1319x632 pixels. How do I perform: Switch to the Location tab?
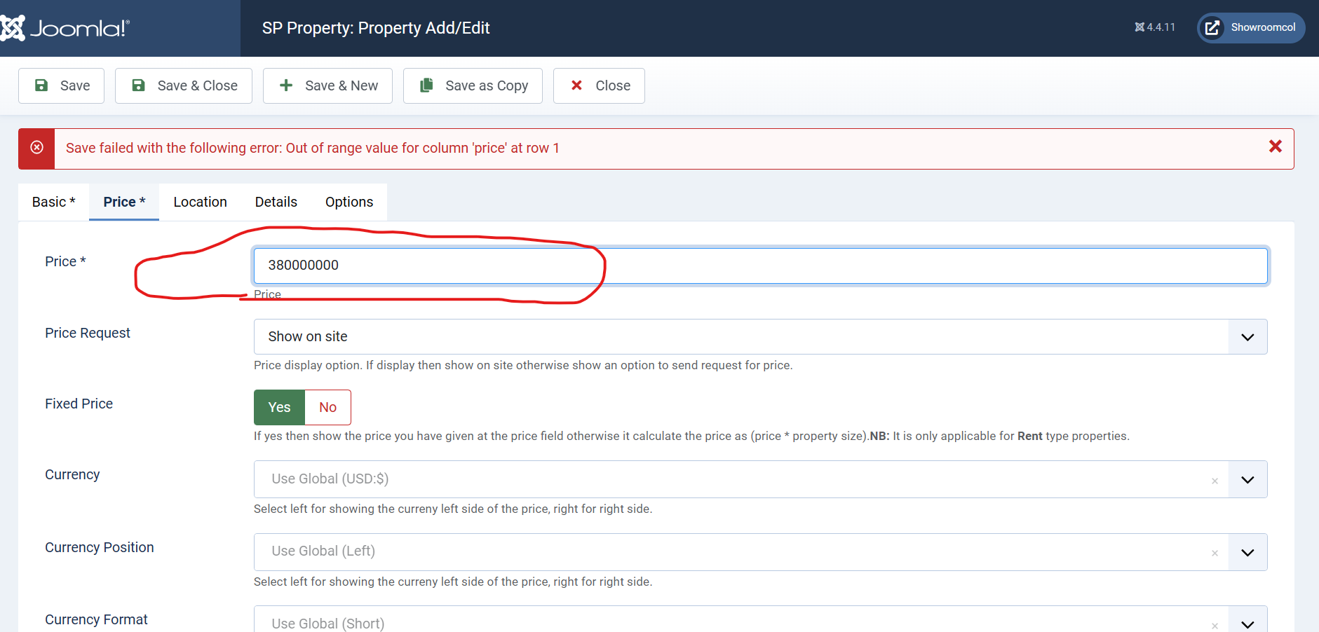[200, 202]
